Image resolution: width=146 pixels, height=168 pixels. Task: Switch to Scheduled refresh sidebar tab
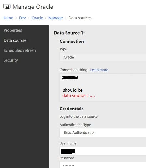point(20,50)
